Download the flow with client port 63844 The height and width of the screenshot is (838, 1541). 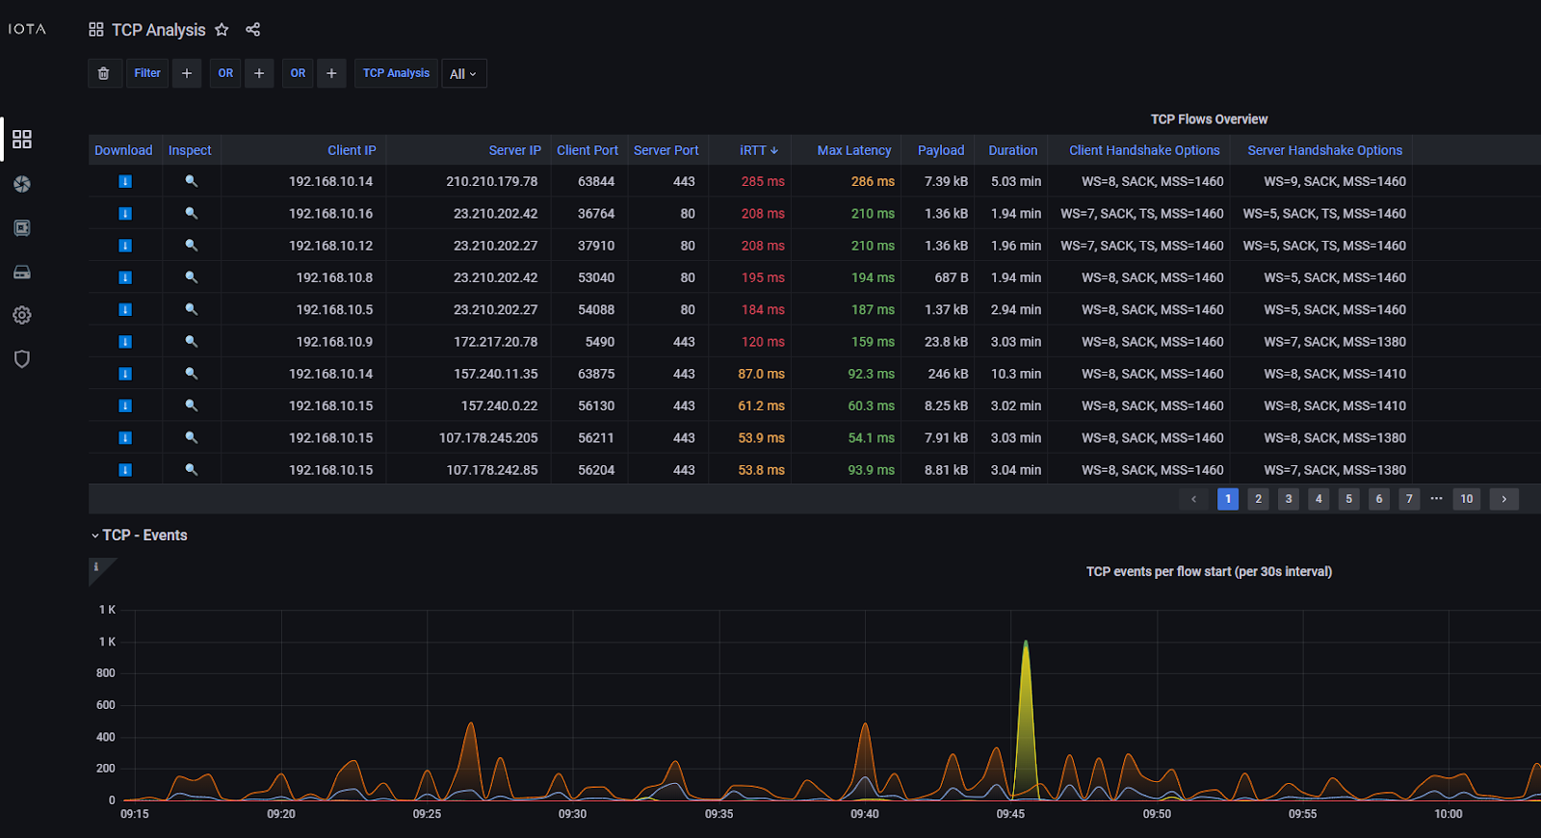coord(125,181)
